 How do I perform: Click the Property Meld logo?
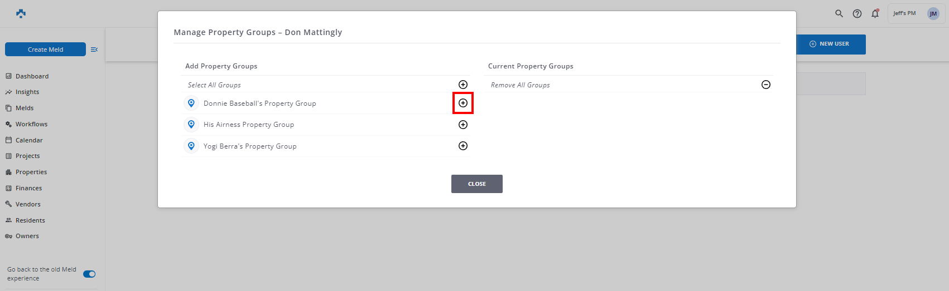pyautogui.click(x=21, y=13)
